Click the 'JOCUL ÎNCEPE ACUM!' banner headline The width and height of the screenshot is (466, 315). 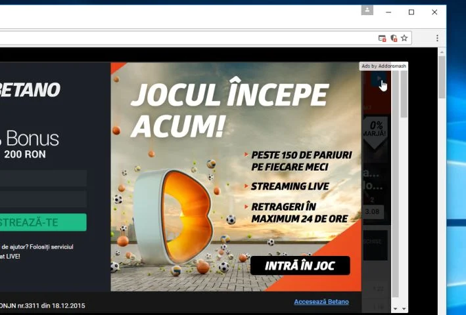[229, 108]
